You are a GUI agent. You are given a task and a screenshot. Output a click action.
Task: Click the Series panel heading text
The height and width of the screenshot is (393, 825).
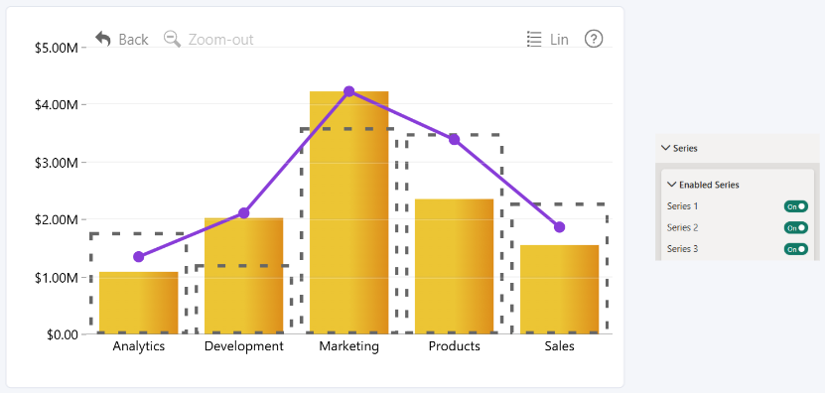(685, 148)
